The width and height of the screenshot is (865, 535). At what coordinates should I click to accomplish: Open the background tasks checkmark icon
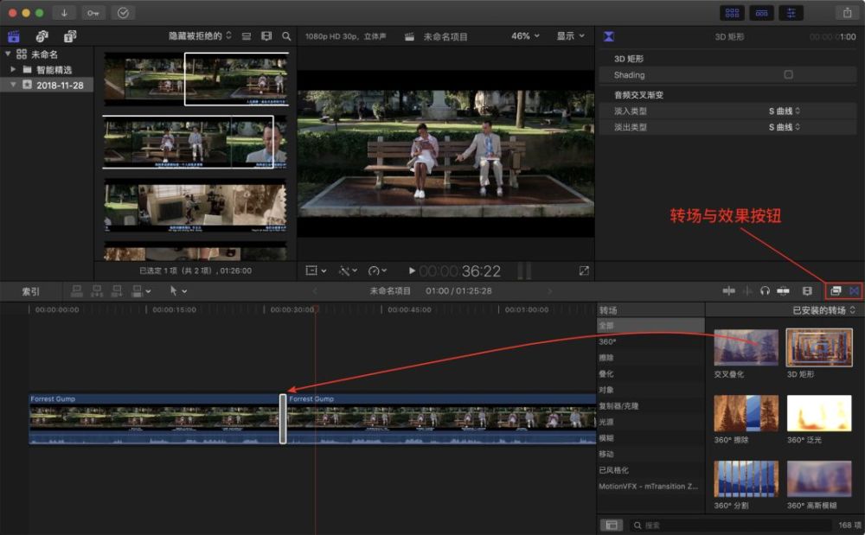tap(123, 13)
